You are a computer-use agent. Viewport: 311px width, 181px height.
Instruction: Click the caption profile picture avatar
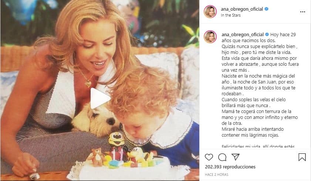210,37
